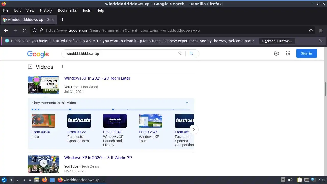The image size is (327, 184).
Task: Open the Edit menu
Action: (17, 10)
